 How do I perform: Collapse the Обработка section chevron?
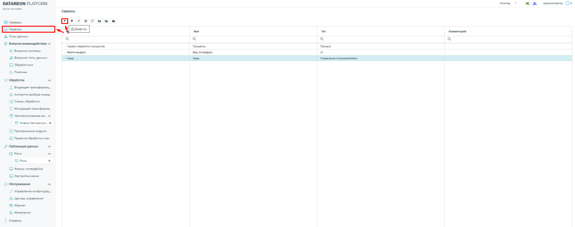49,80
